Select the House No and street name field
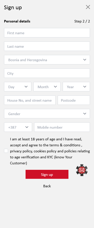This screenshot has height=228, width=94. [30, 100]
